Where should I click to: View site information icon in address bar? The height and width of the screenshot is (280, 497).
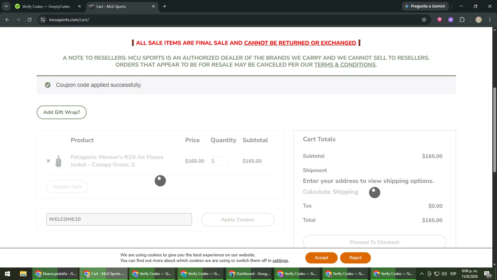coord(43,20)
